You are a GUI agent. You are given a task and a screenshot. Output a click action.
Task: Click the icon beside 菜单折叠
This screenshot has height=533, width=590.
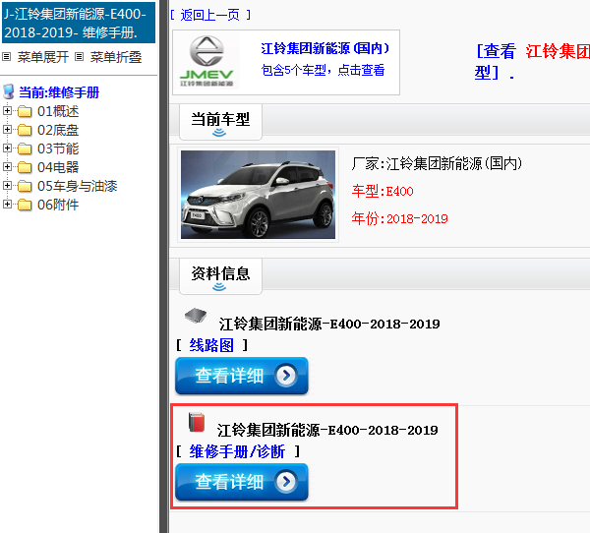click(79, 57)
